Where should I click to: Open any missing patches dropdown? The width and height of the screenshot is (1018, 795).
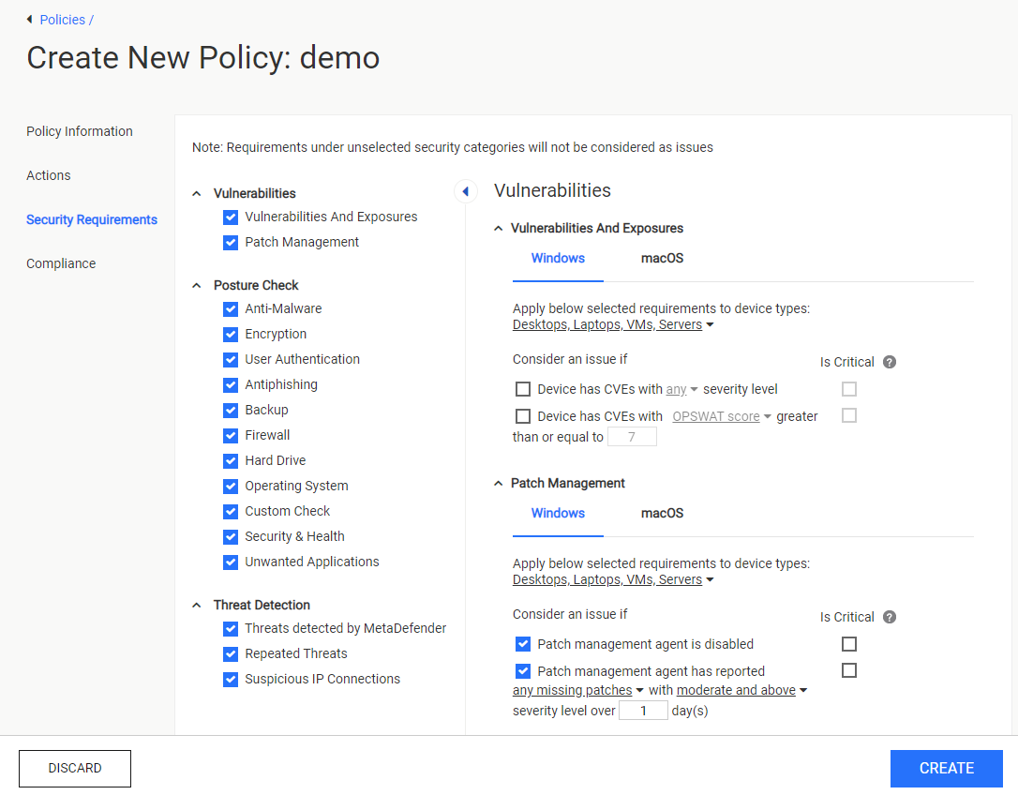(577, 690)
